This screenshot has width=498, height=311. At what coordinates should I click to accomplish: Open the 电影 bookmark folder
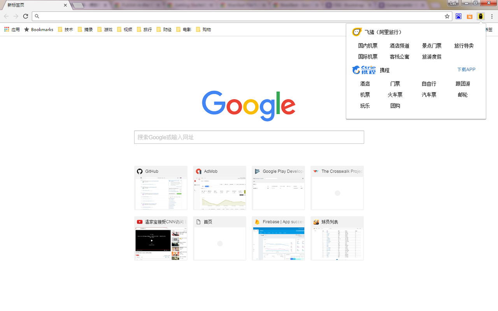(x=184, y=30)
